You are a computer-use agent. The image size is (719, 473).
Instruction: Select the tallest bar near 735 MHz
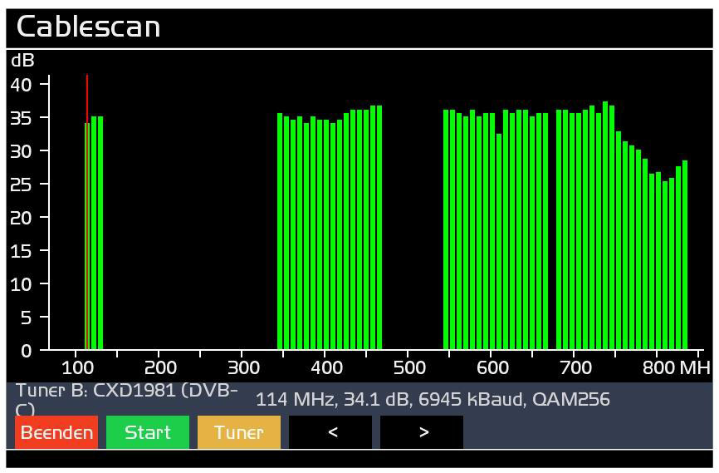tap(605, 226)
